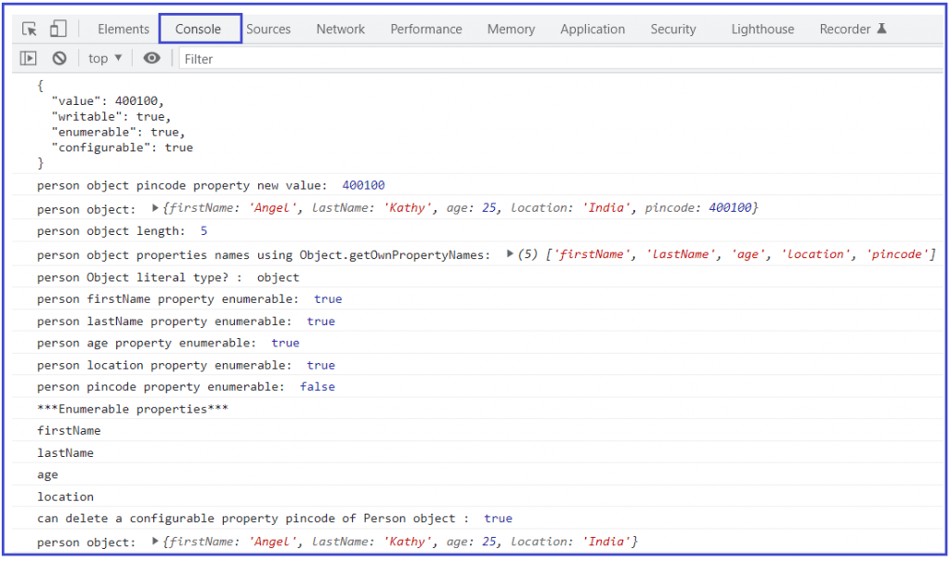951x561 pixels.
Task: Open the Performance tab
Action: click(425, 29)
